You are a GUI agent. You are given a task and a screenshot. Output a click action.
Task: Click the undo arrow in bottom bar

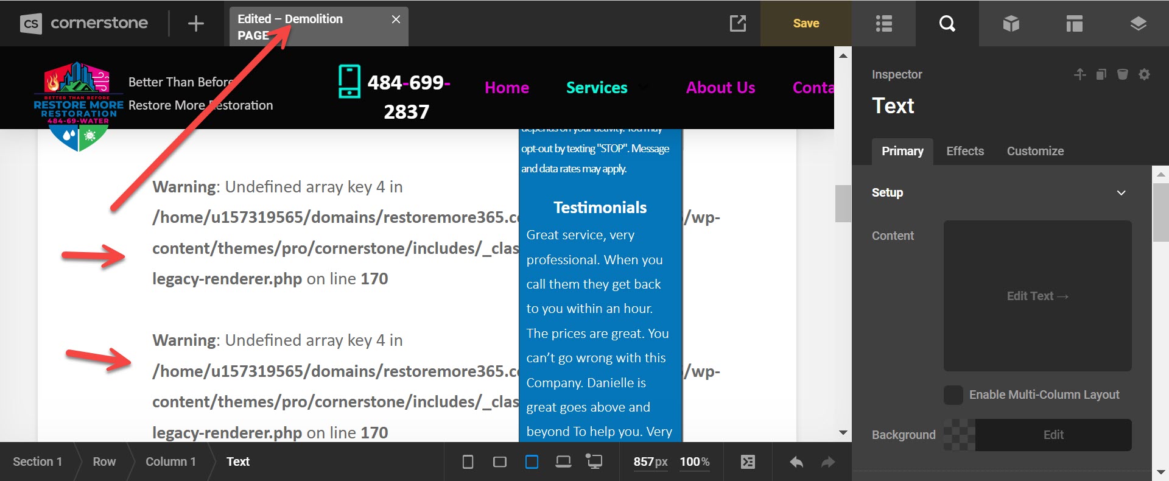click(796, 462)
